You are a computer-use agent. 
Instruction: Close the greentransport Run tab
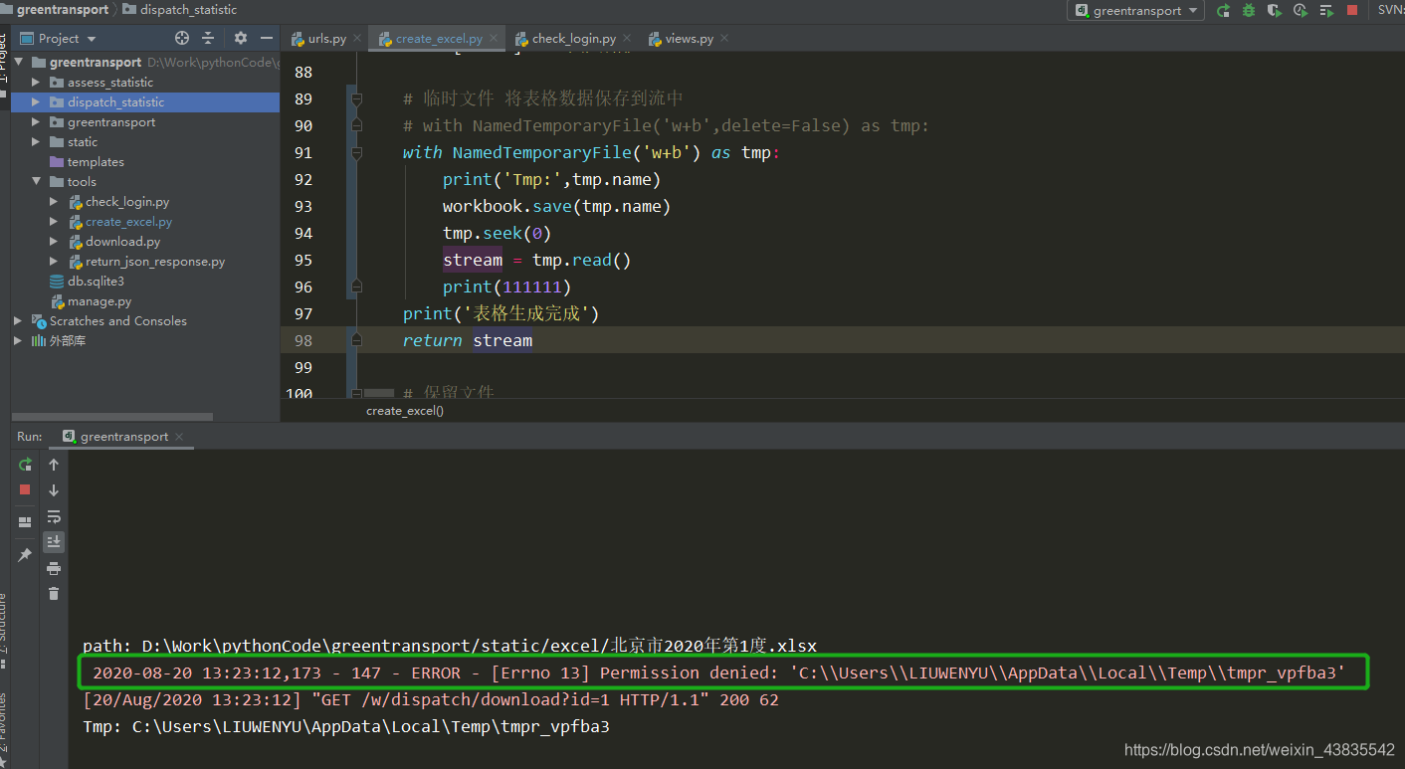tap(179, 437)
